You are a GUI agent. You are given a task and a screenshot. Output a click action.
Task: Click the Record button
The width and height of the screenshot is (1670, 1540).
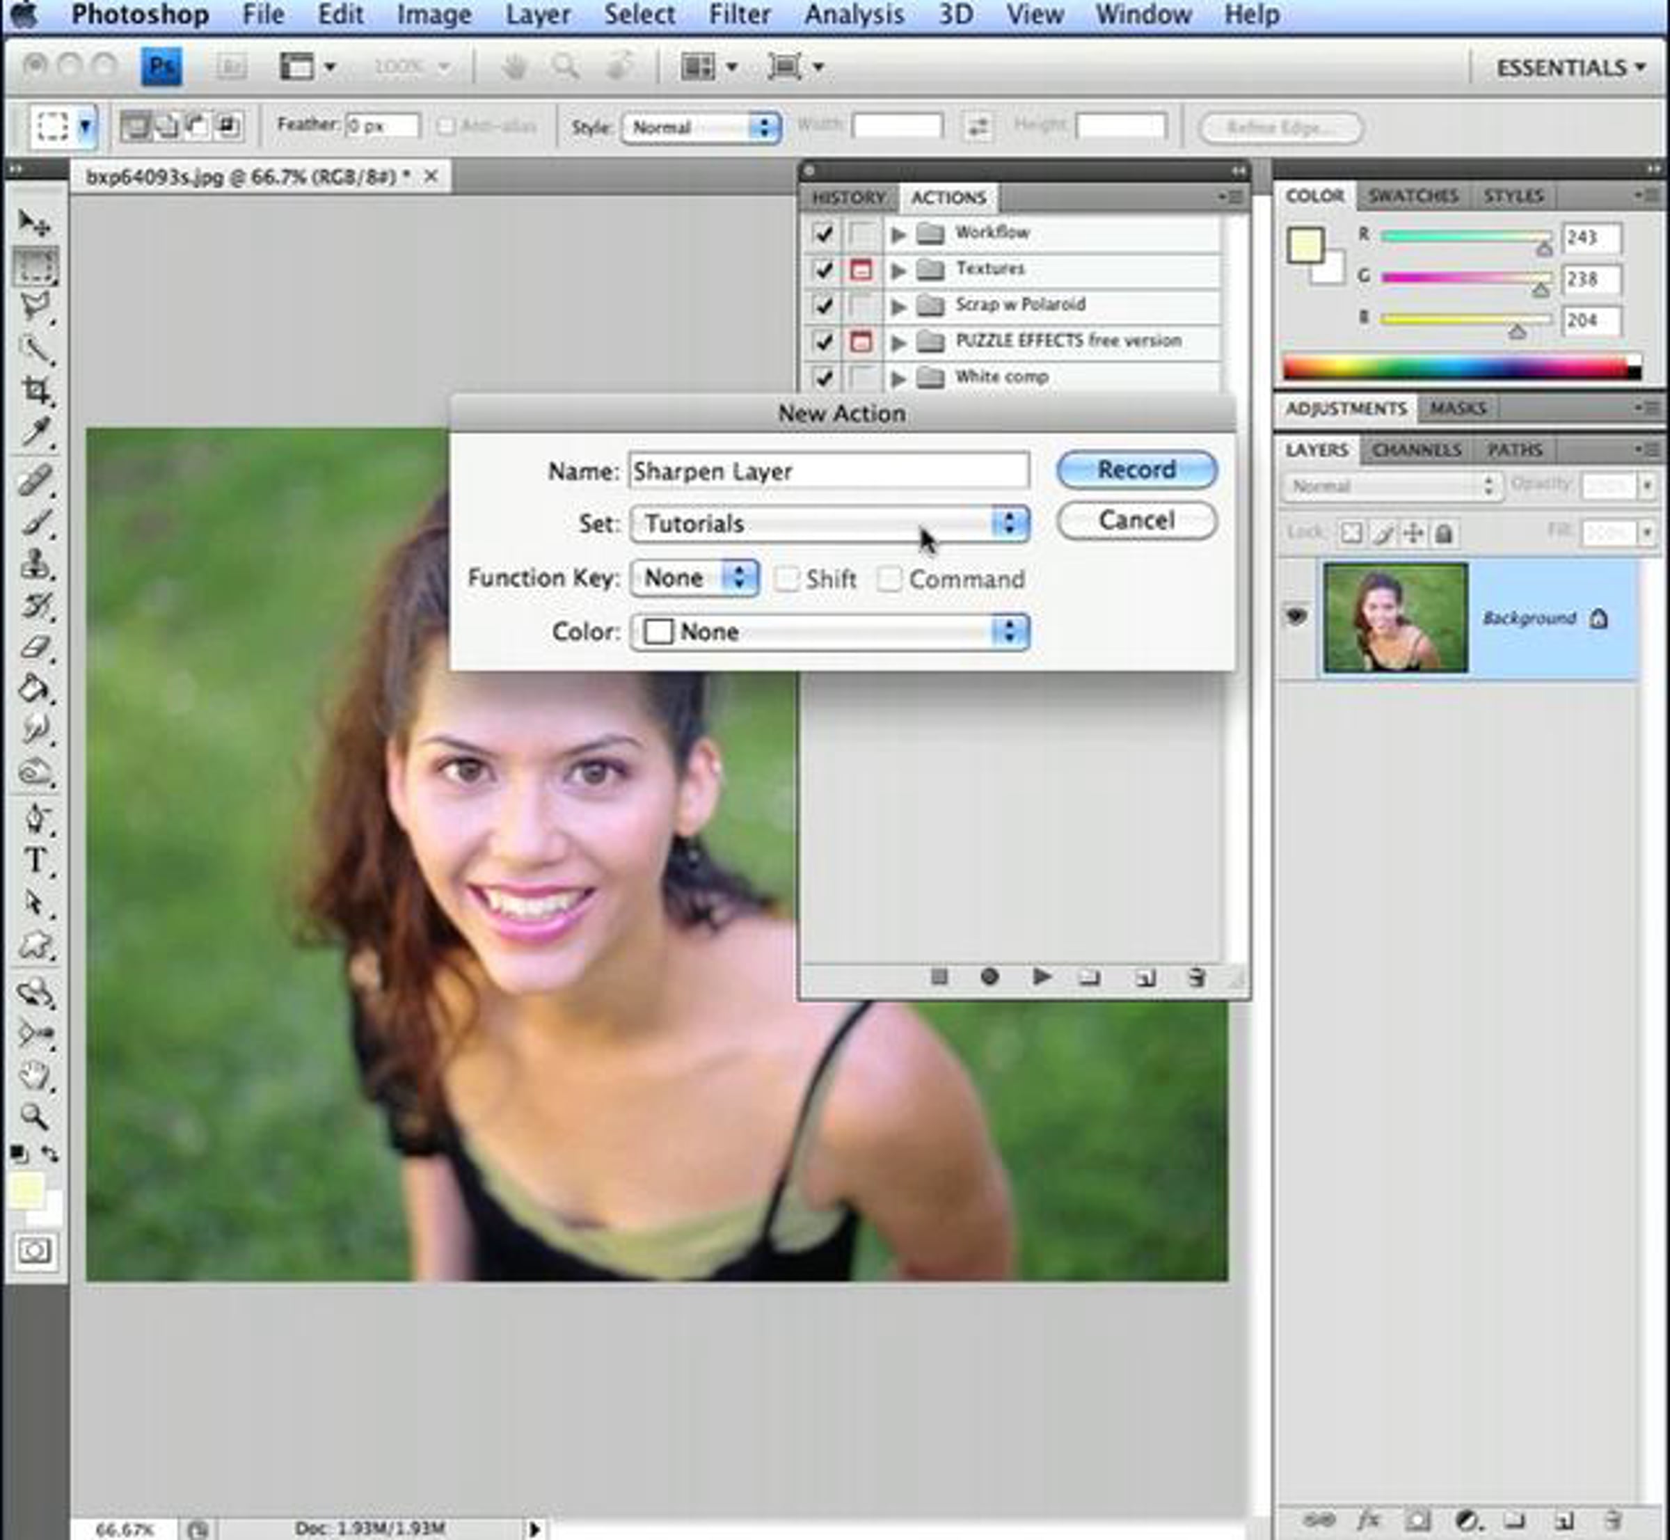[1136, 470]
